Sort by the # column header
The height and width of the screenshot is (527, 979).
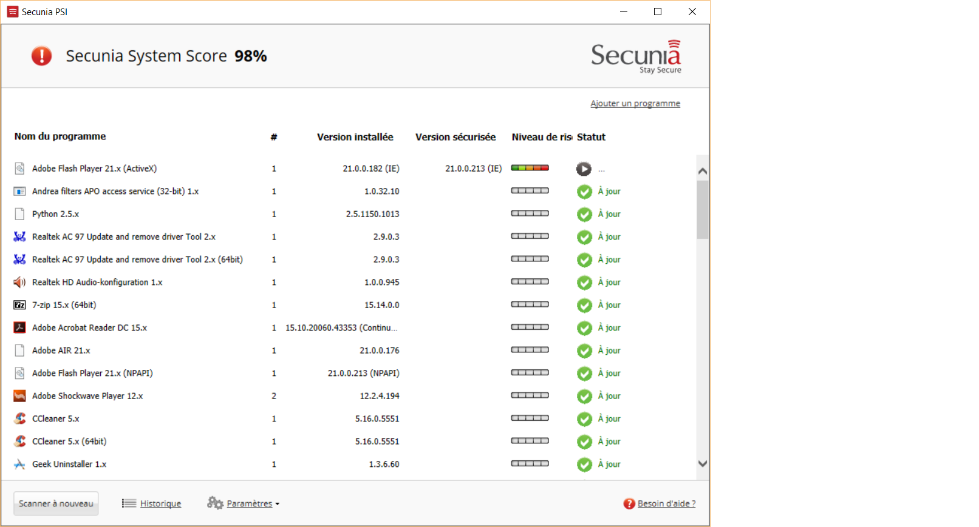(274, 137)
